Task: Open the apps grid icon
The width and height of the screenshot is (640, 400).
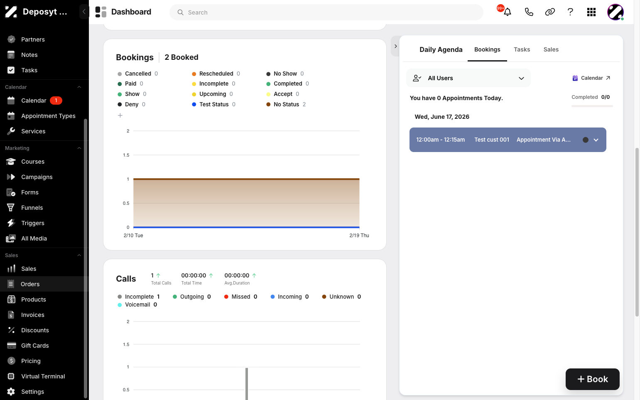Action: coord(591,12)
